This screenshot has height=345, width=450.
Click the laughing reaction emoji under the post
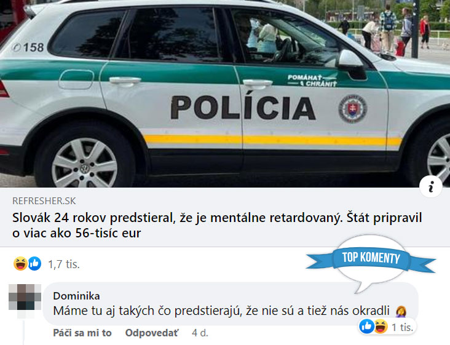tap(21, 263)
